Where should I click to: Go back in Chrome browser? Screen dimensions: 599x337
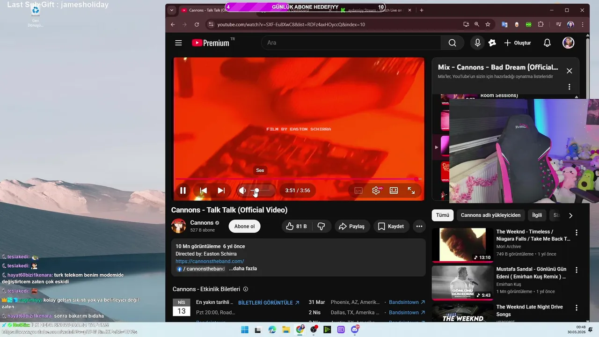click(x=173, y=24)
